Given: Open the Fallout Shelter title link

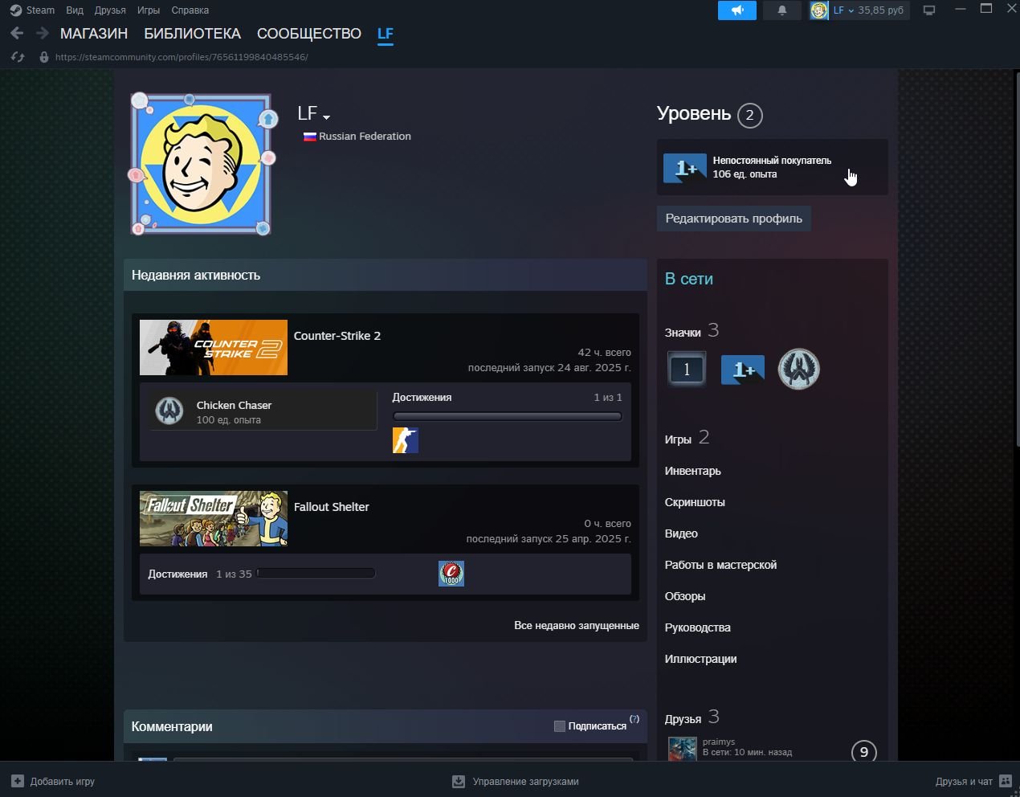Looking at the screenshot, I should (332, 507).
